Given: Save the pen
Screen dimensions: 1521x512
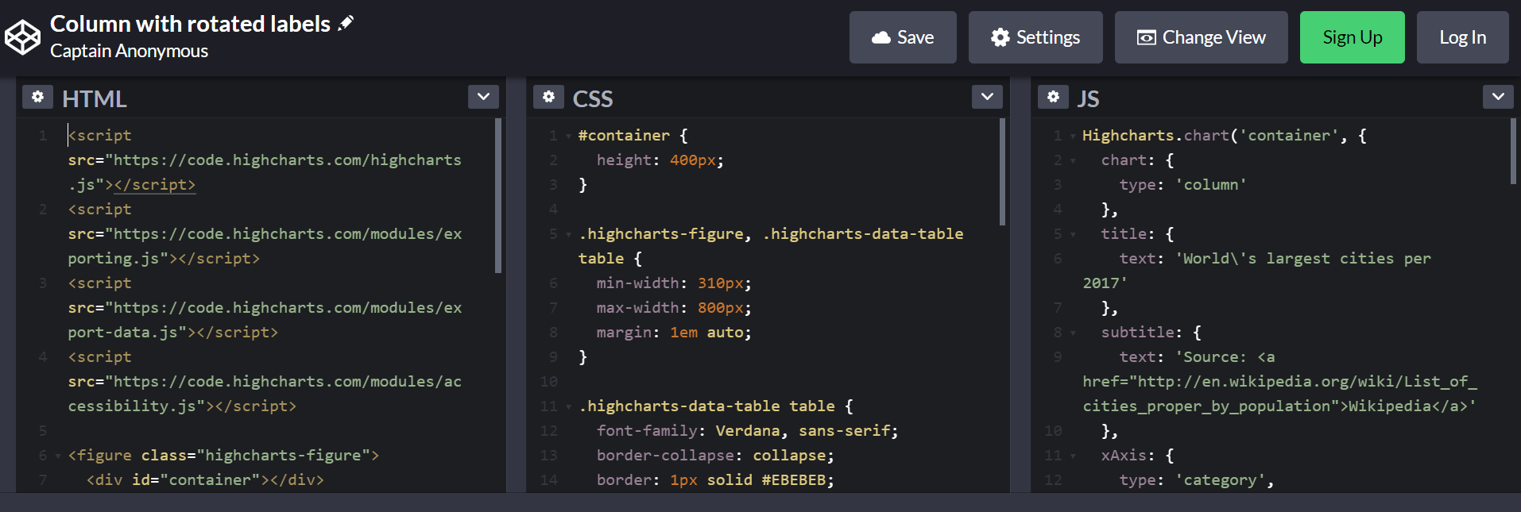Looking at the screenshot, I should point(903,37).
